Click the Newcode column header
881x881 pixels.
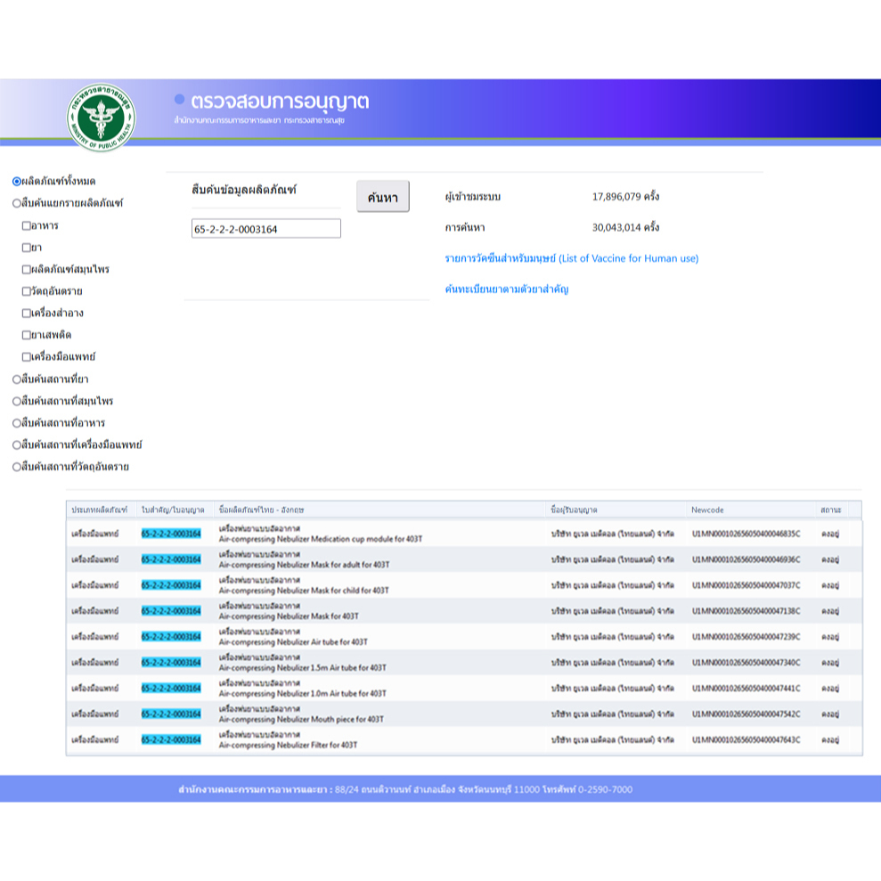click(707, 510)
